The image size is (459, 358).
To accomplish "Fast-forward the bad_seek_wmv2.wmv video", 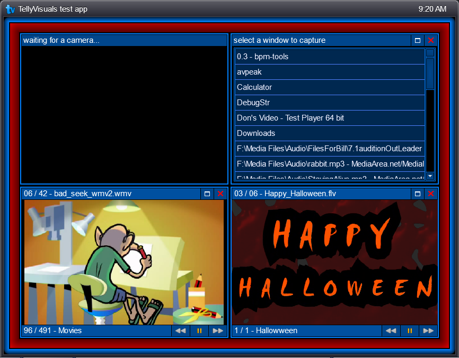I will (x=218, y=331).
